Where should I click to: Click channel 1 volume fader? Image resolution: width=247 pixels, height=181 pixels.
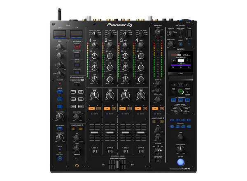coord(95,133)
